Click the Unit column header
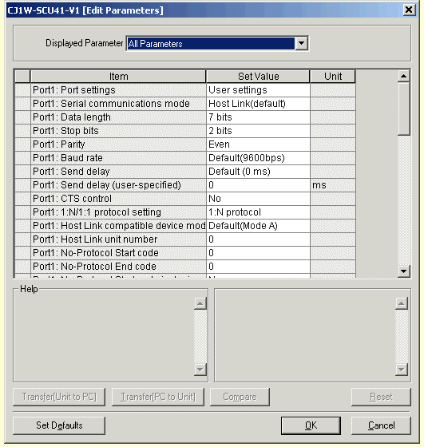 (333, 77)
